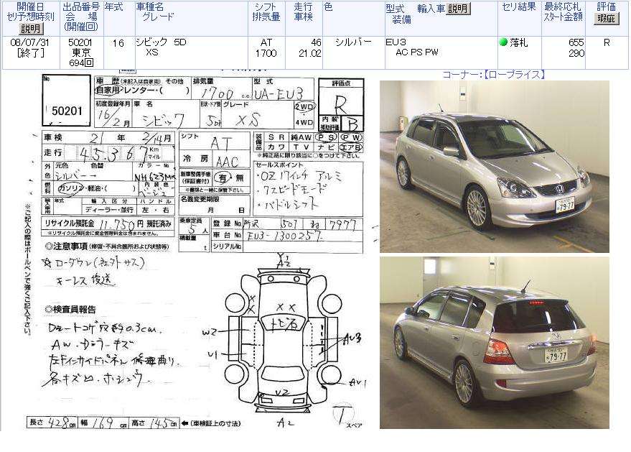Open the rear view car photo
The width and height of the screenshot is (631, 452).
click(494, 343)
